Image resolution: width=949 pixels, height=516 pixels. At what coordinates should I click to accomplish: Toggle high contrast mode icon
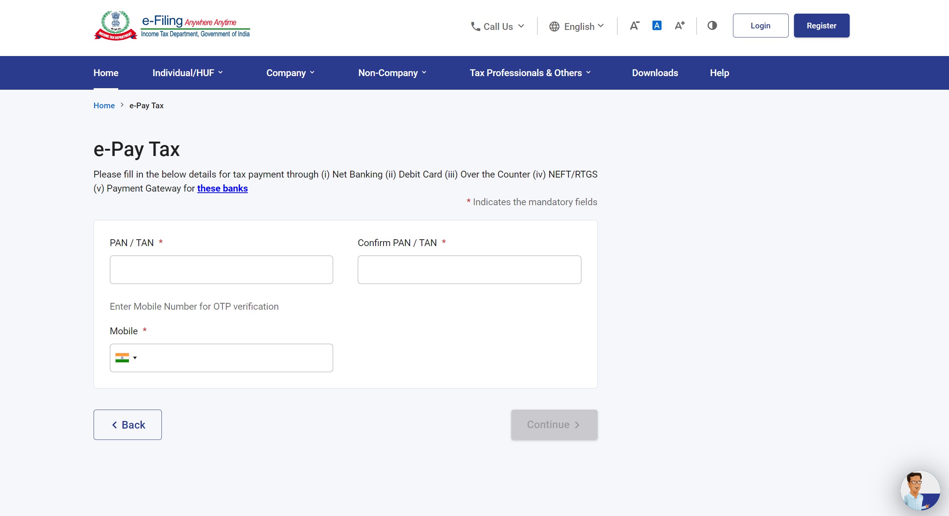(712, 26)
